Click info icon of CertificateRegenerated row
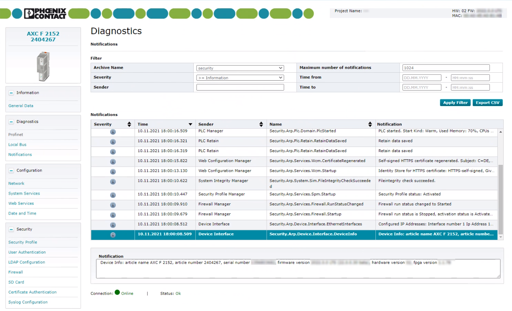This screenshot has width=512, height=311. tap(113, 162)
